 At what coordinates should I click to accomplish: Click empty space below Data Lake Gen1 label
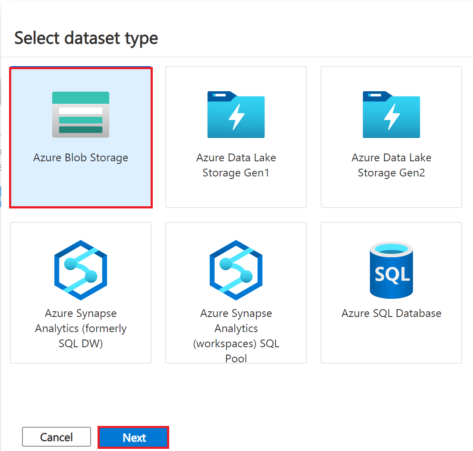pyautogui.click(x=236, y=193)
